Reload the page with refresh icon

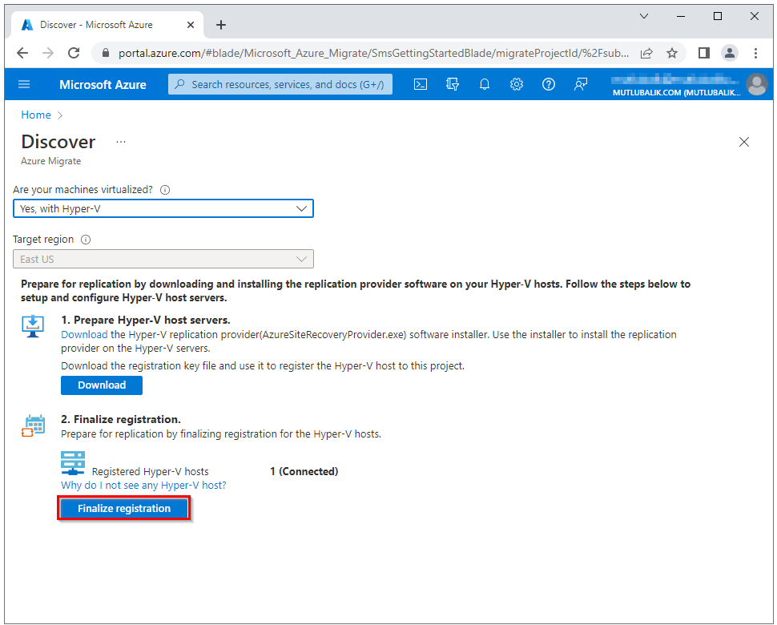click(74, 53)
